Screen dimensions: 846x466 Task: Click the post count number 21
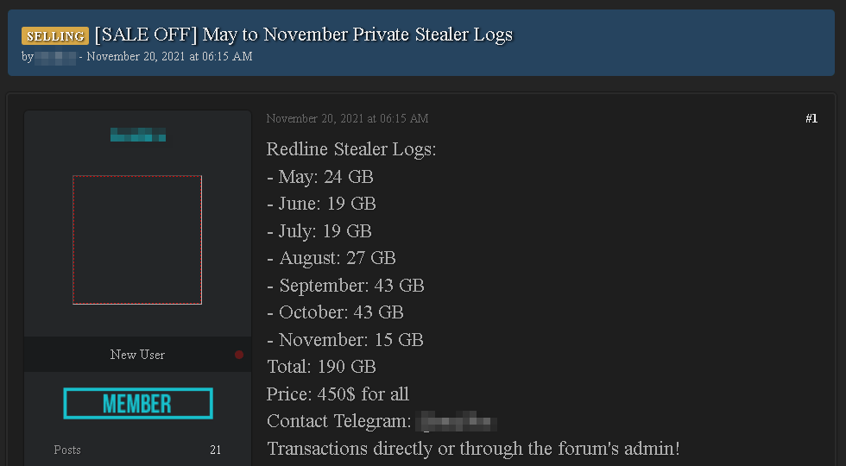[215, 450]
